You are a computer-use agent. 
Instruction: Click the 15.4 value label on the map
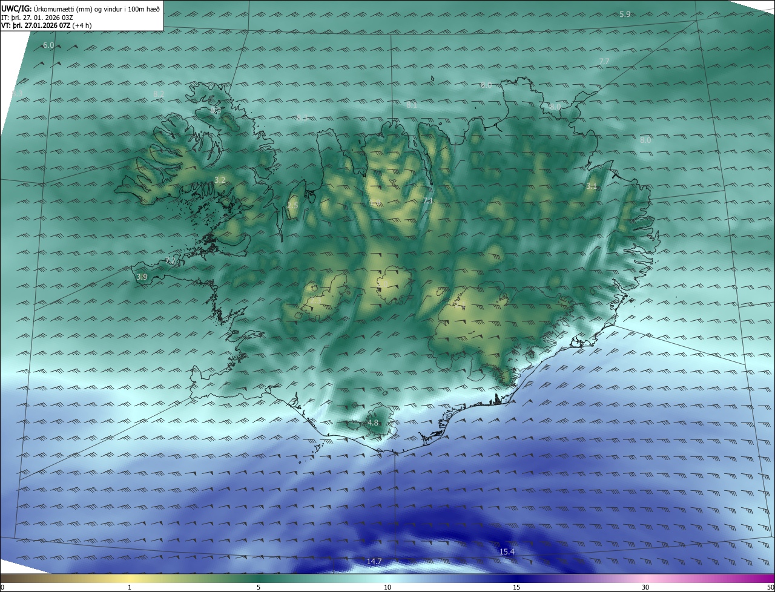click(x=507, y=552)
